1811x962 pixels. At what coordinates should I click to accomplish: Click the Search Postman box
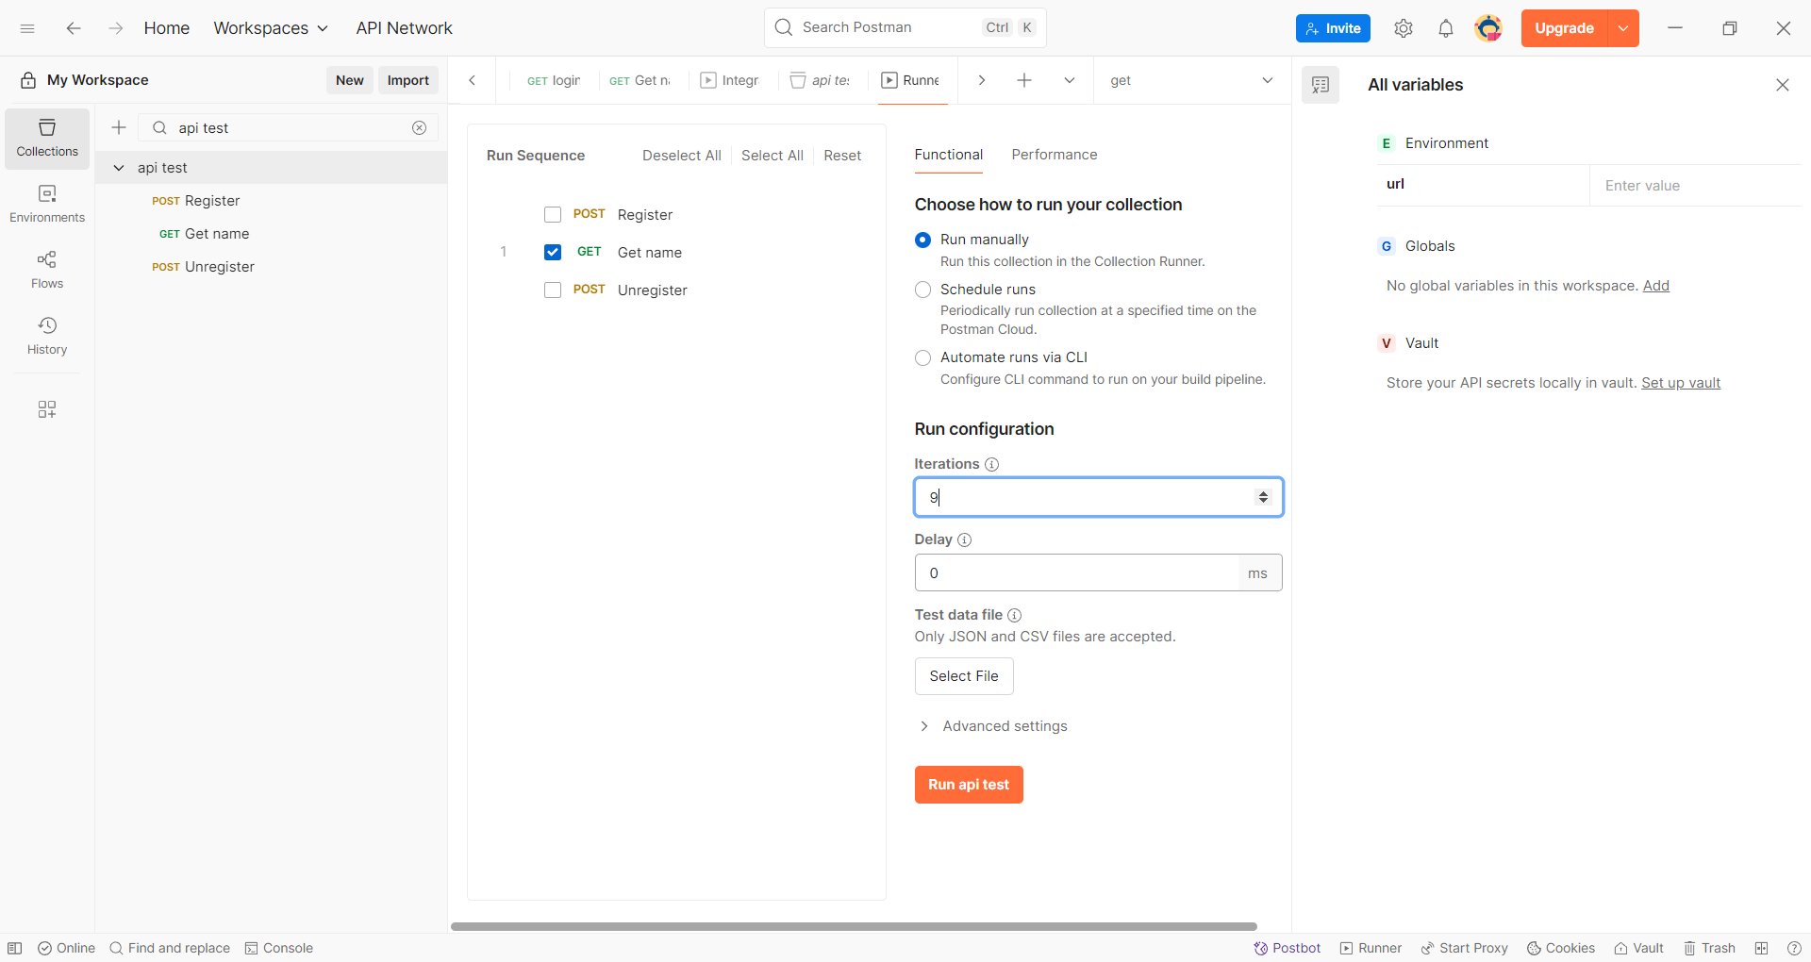click(x=905, y=28)
